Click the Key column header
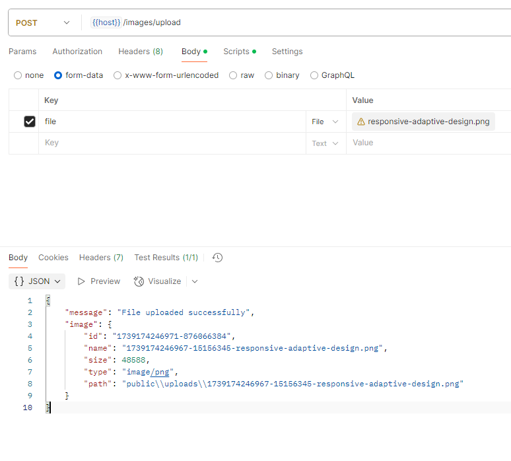Viewport: 511px width, 461px height. coord(51,100)
